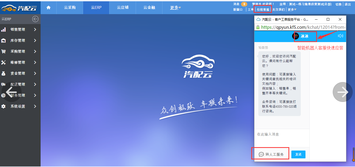Click the wrench icon for 维修管理
The image size is (355, 167).
[3, 62]
